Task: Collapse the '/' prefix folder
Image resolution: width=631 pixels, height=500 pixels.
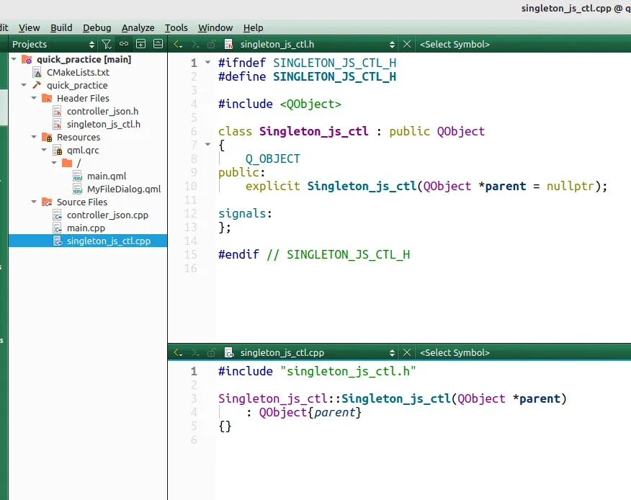Action: [x=54, y=163]
